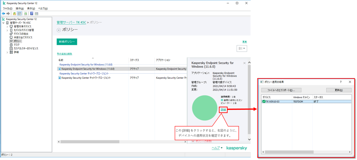Sort by デバイス column in the dialog
The width and height of the screenshot is (357, 160).
[277, 97]
